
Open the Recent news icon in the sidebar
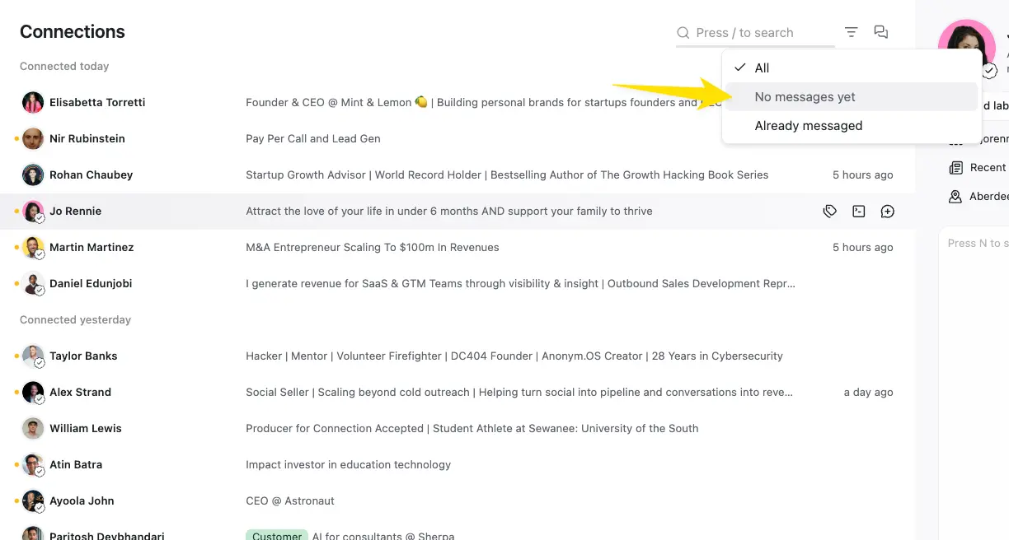(955, 168)
